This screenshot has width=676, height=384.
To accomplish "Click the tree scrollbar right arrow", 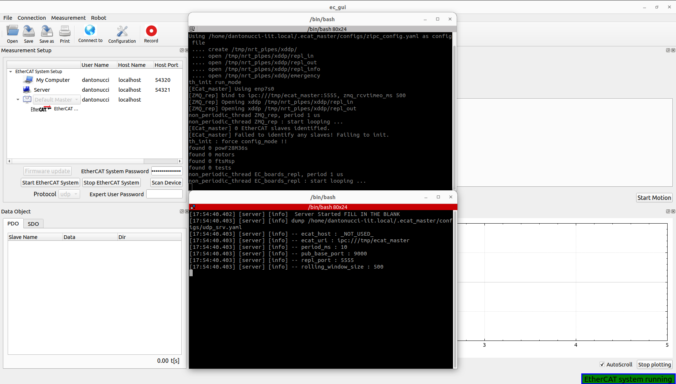I will click(180, 161).
